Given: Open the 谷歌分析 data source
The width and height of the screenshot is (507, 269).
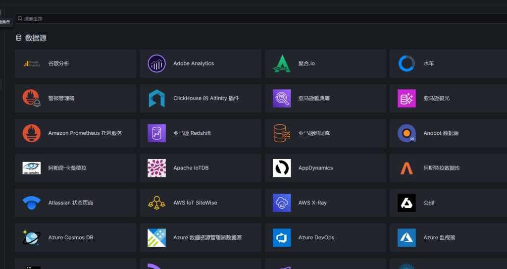Looking at the screenshot, I should pos(75,63).
